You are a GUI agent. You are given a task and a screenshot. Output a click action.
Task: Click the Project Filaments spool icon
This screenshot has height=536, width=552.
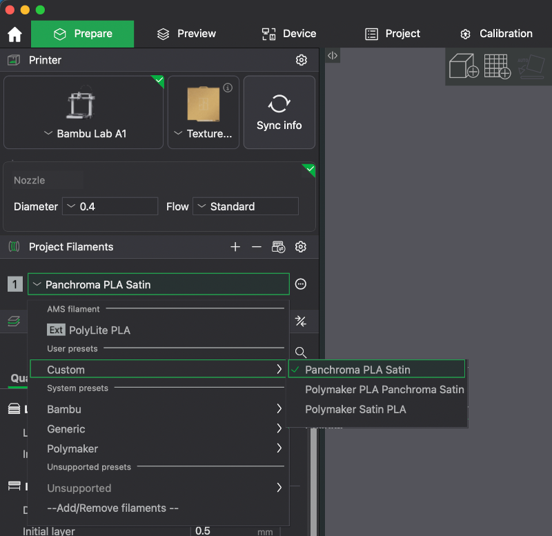point(14,247)
